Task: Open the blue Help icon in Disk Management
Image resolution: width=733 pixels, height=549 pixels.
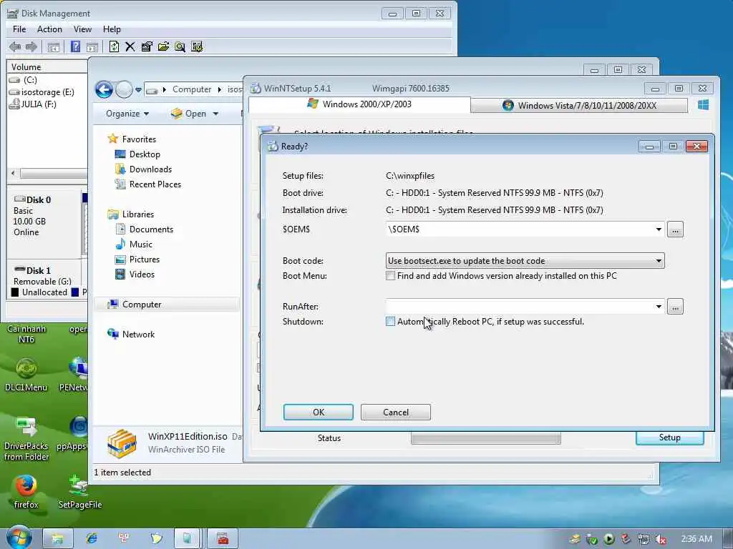Action: (75, 46)
